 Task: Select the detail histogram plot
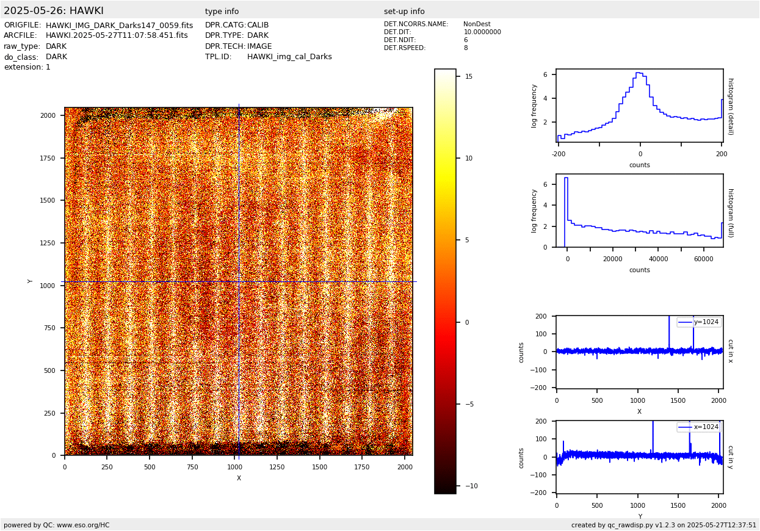coord(639,106)
